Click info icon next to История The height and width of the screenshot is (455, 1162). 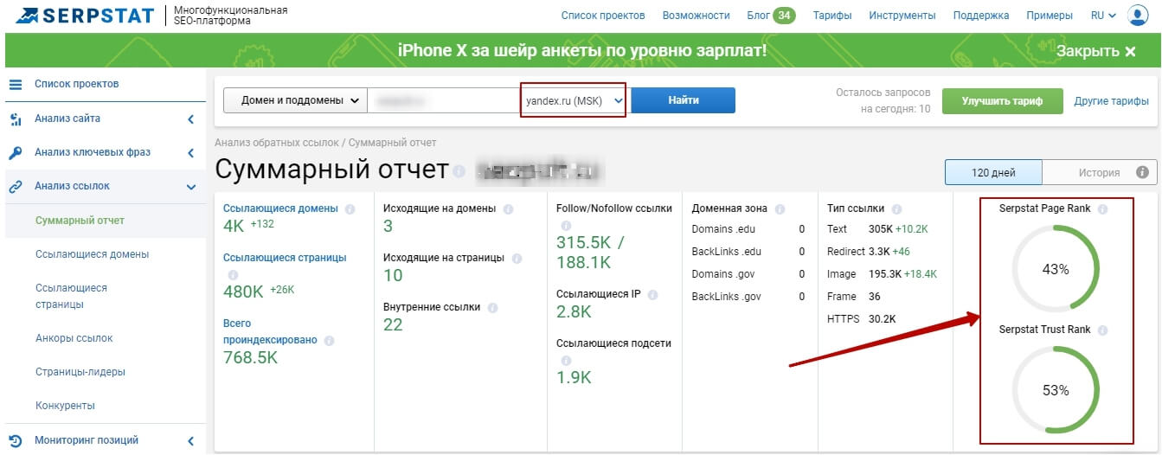coord(1141,172)
